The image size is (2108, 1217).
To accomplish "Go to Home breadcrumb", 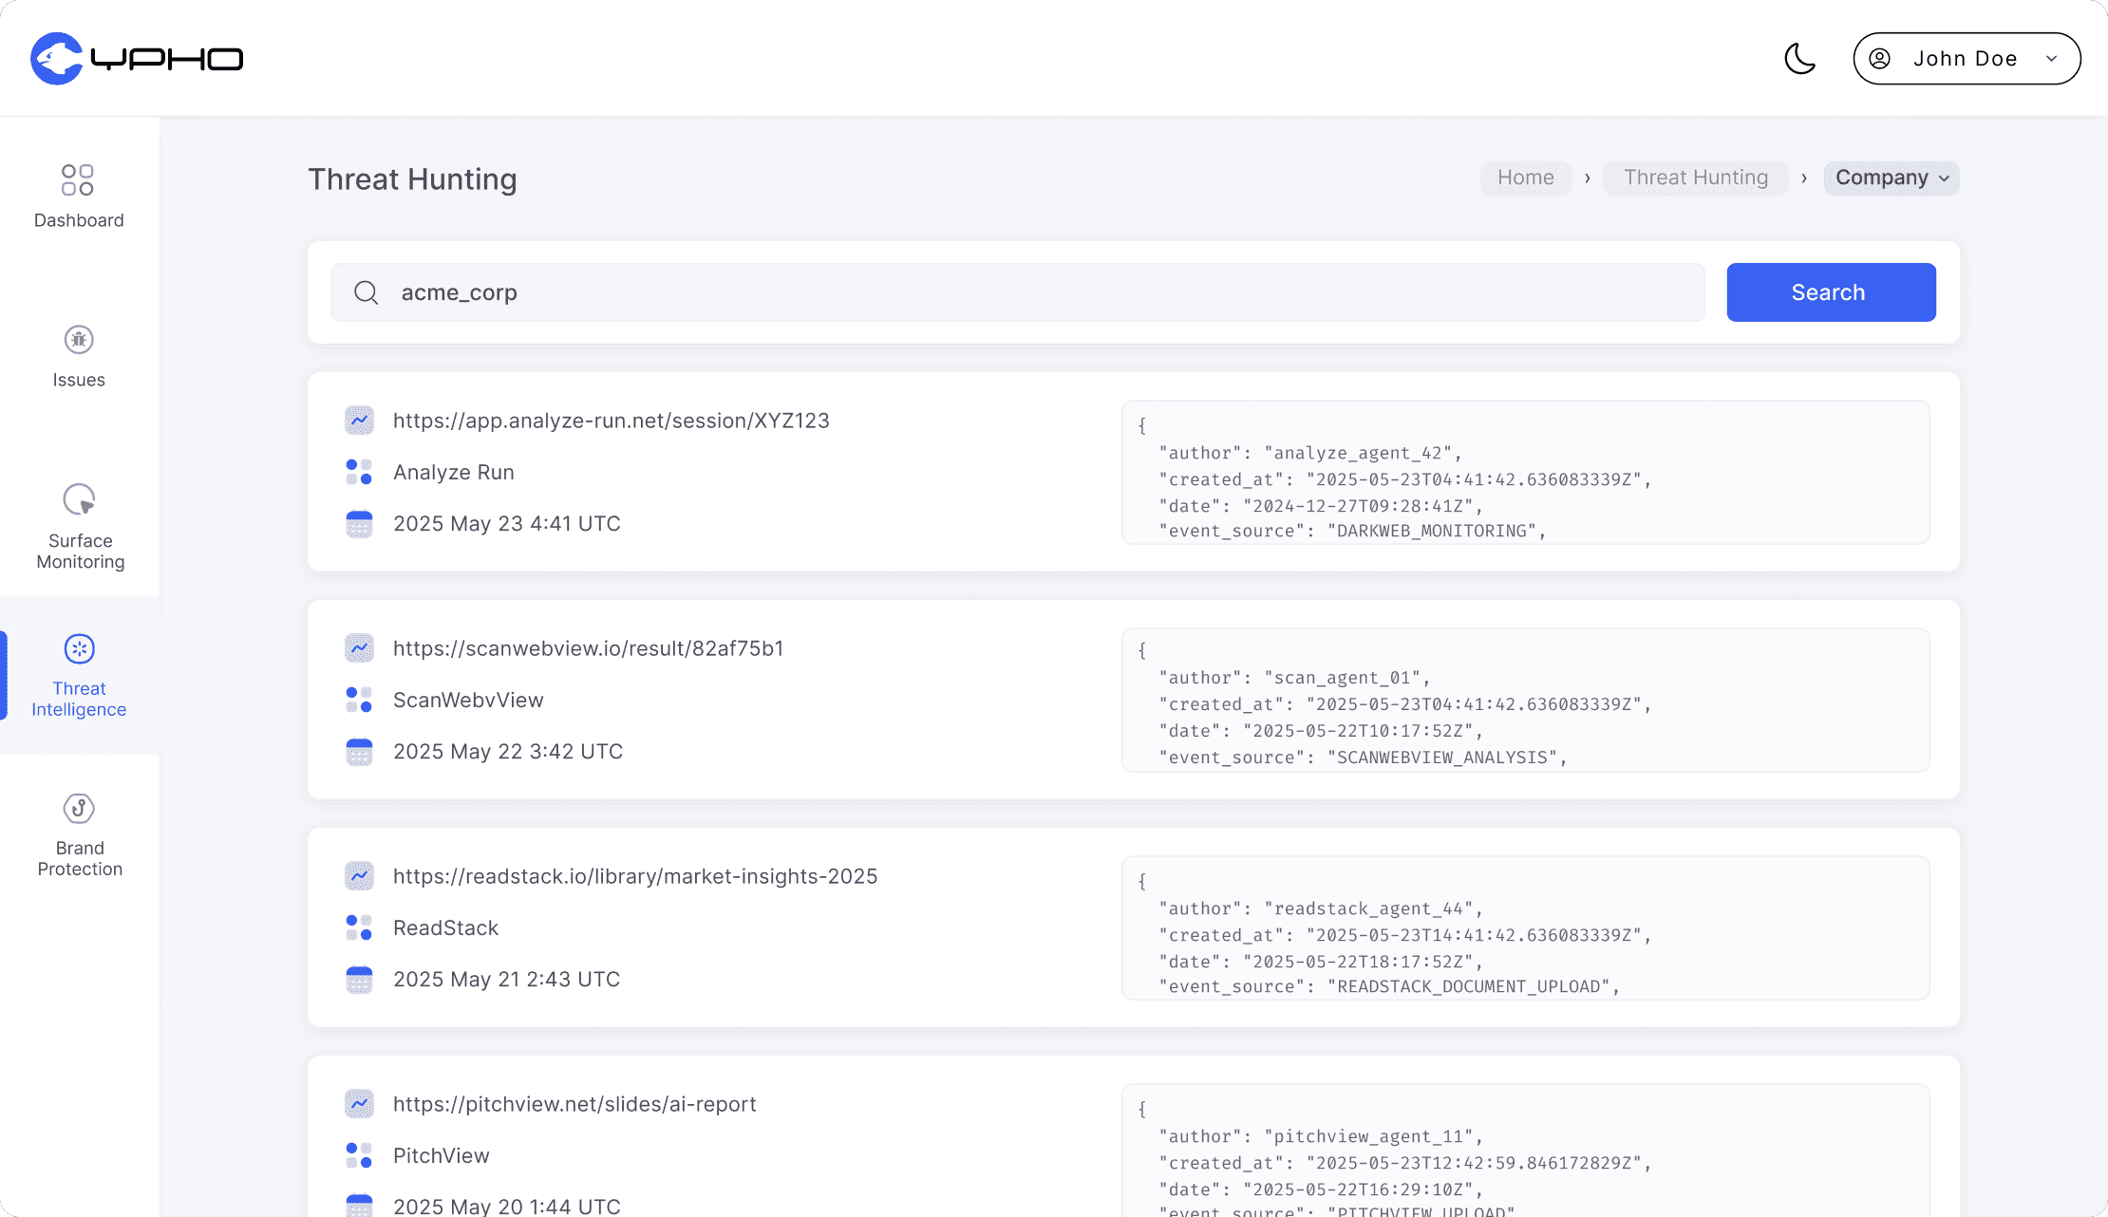I will coord(1525,178).
